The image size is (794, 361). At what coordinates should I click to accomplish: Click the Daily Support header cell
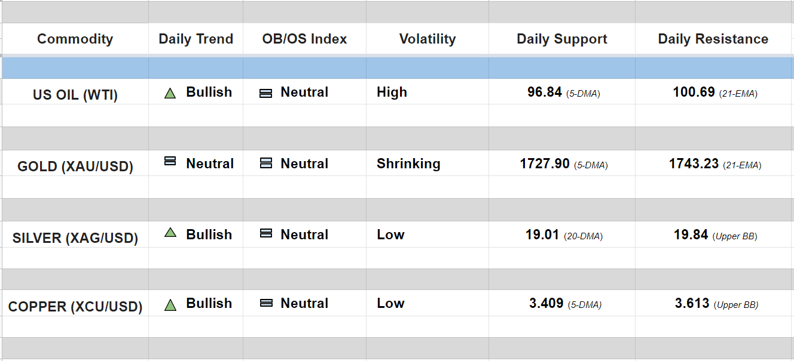tap(561, 39)
